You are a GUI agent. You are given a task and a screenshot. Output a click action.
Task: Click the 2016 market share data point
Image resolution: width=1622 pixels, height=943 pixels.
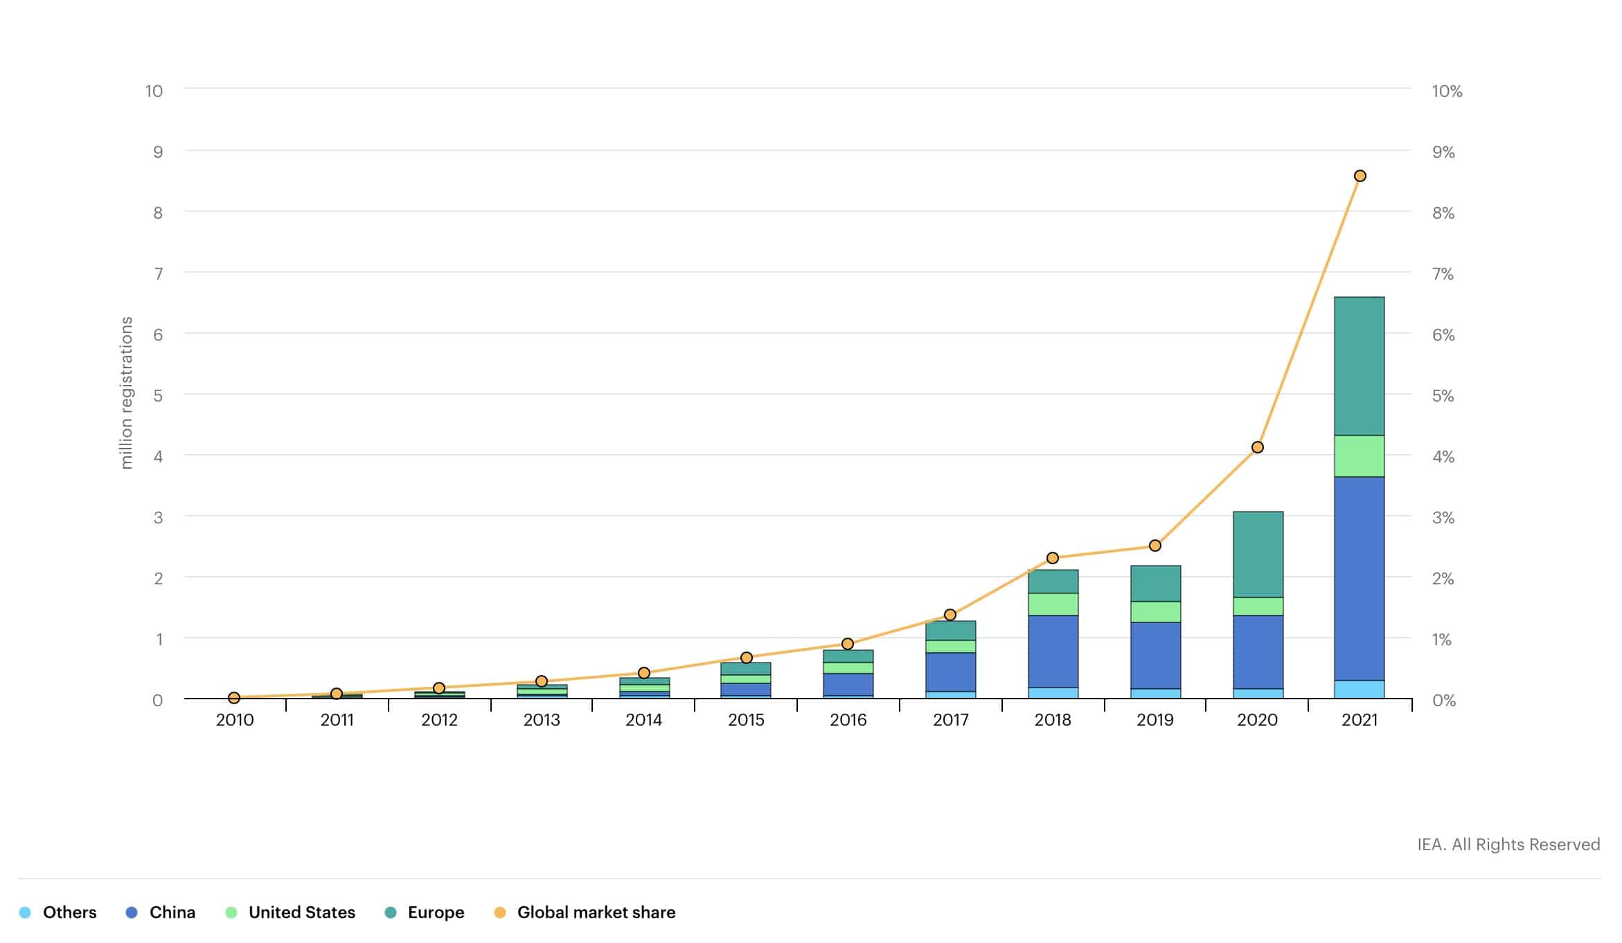(848, 644)
